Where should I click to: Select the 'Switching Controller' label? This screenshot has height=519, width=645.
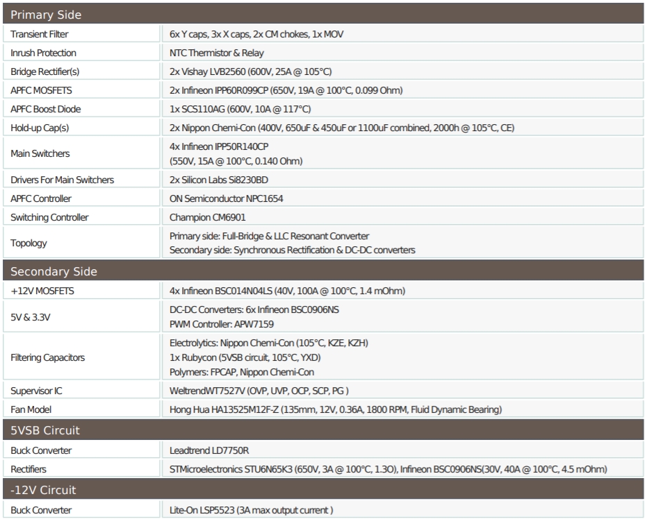point(49,217)
